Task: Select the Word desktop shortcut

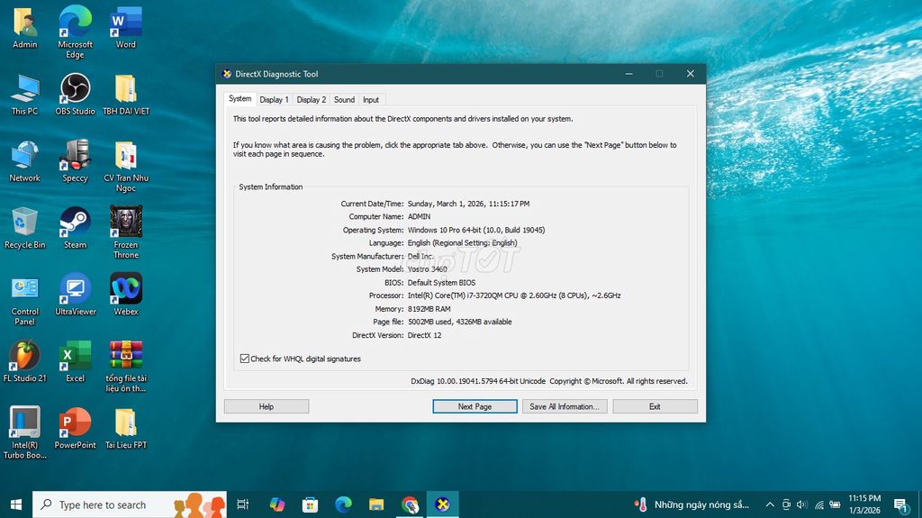Action: coord(126,28)
